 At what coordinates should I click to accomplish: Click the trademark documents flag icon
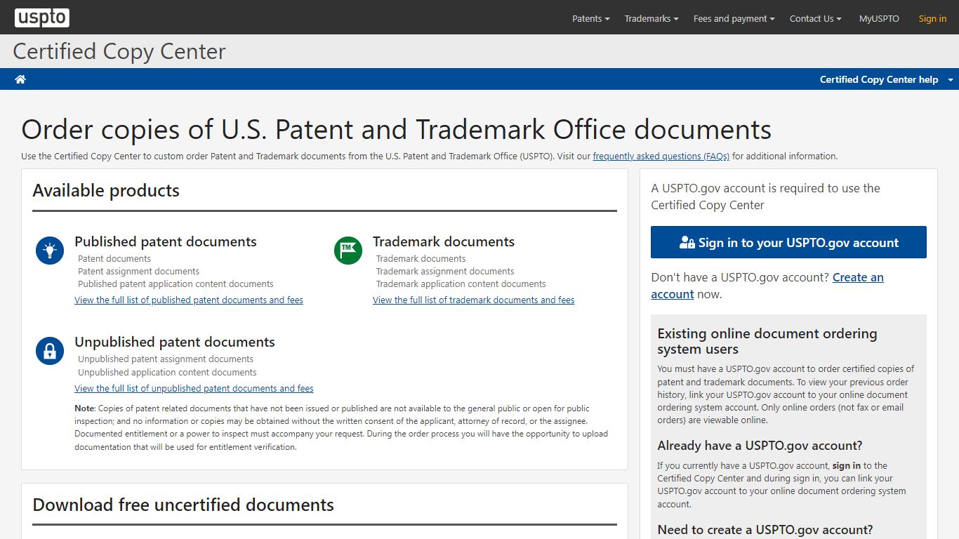click(x=348, y=250)
